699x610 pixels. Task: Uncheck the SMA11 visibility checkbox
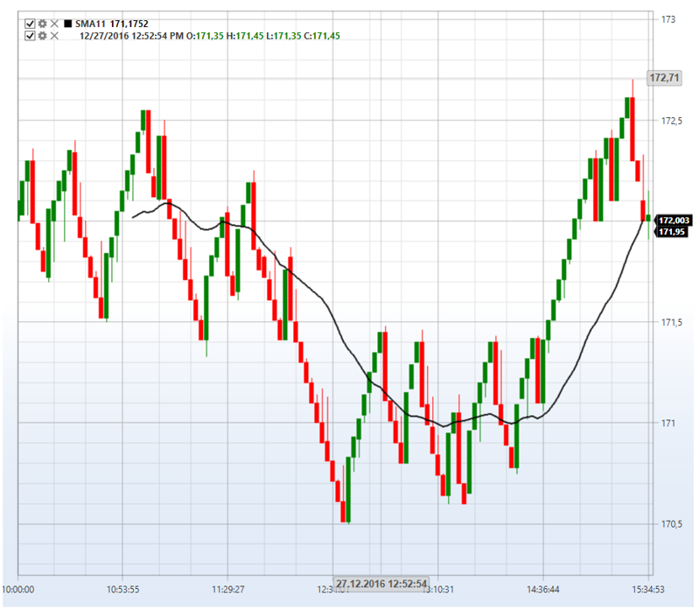coord(31,24)
